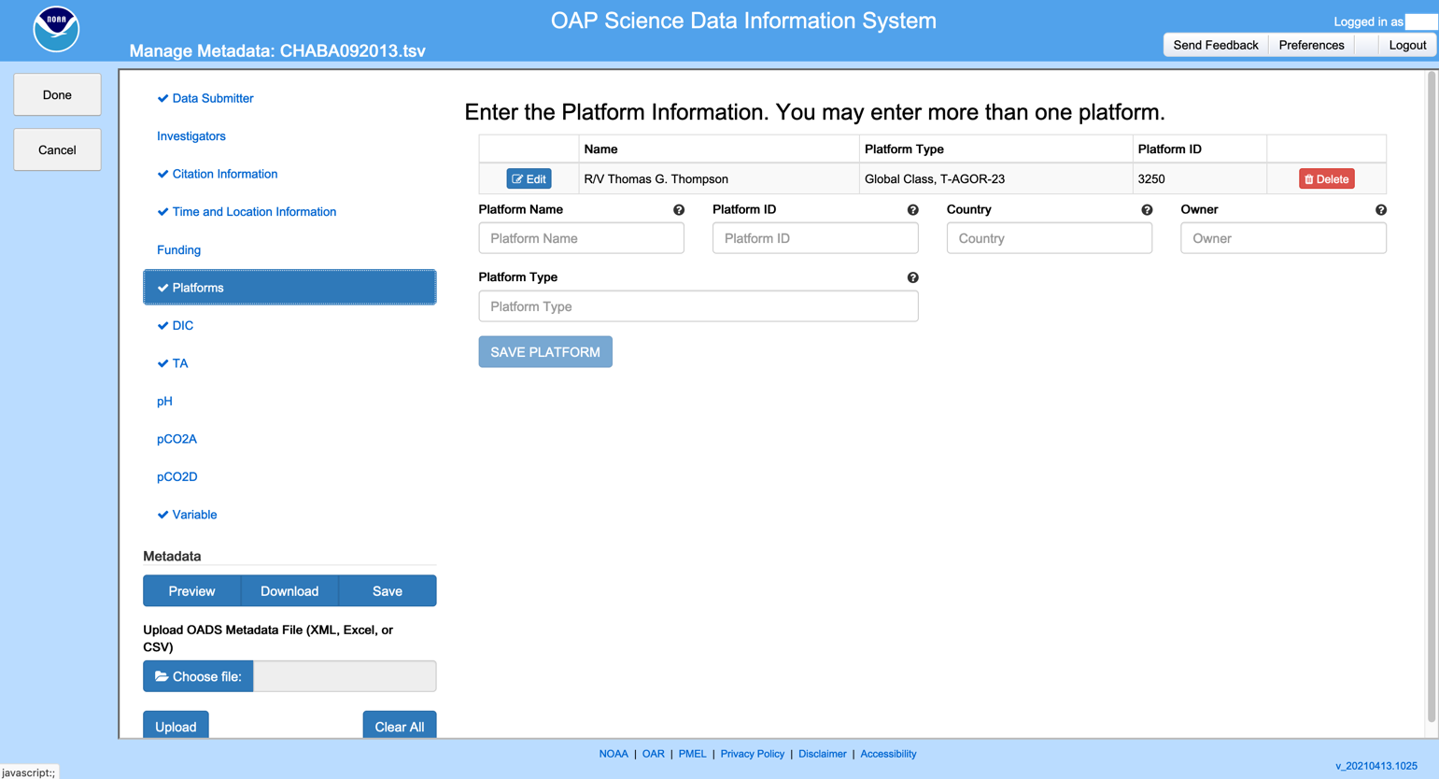Open Preferences in the top bar
Image resolution: width=1439 pixels, height=779 pixels.
[1311, 45]
